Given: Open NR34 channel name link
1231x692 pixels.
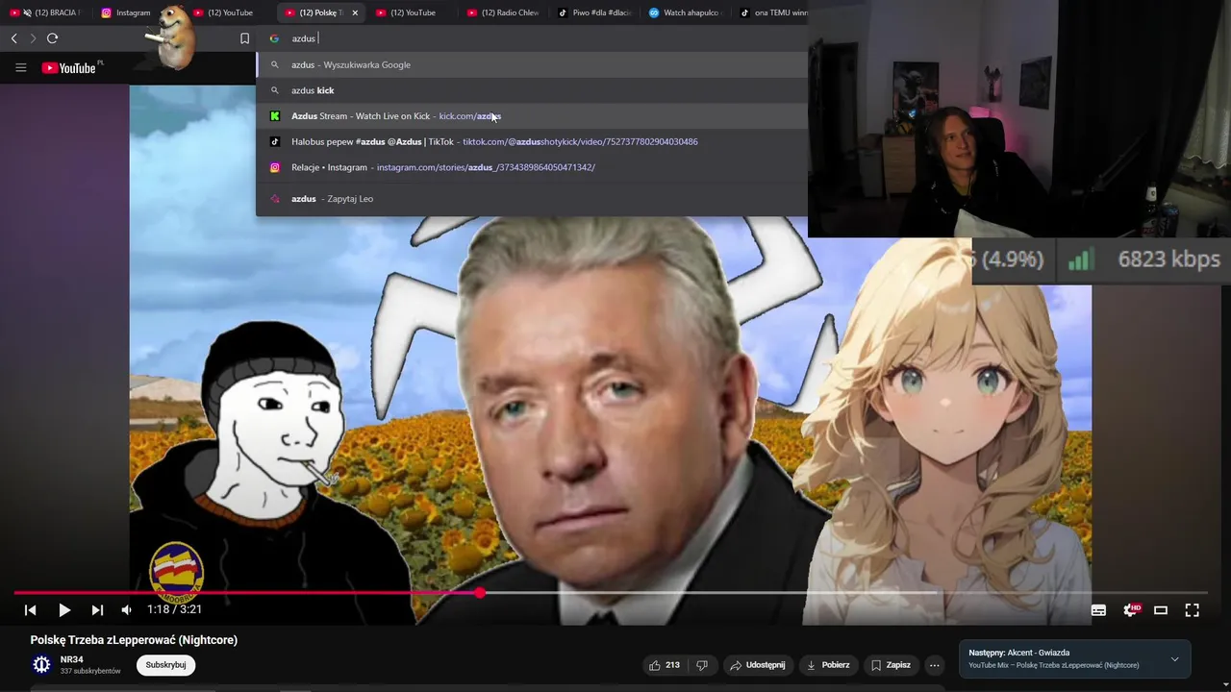Looking at the screenshot, I should click(x=72, y=660).
